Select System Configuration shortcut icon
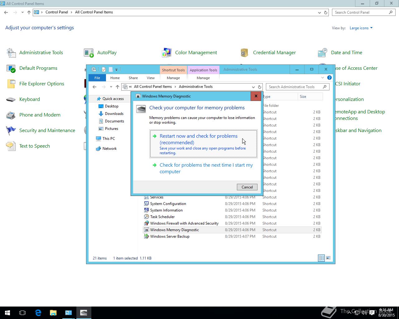Image resolution: width=399 pixels, height=319 pixels. pos(146,204)
